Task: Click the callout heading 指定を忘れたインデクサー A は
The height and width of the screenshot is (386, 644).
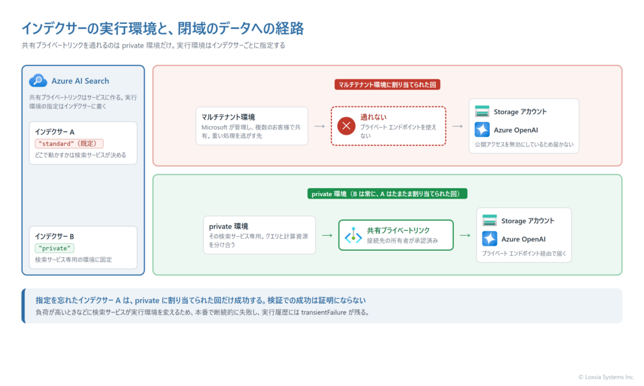Action: click(201, 300)
